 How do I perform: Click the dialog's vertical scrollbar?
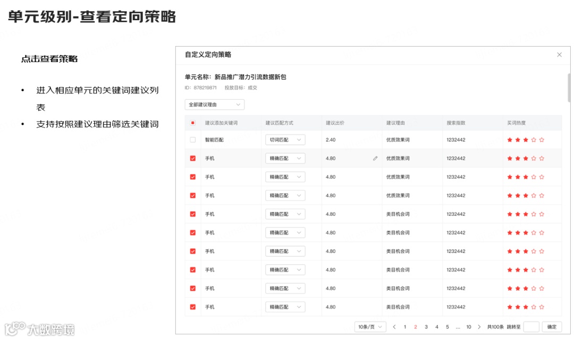(x=569, y=88)
